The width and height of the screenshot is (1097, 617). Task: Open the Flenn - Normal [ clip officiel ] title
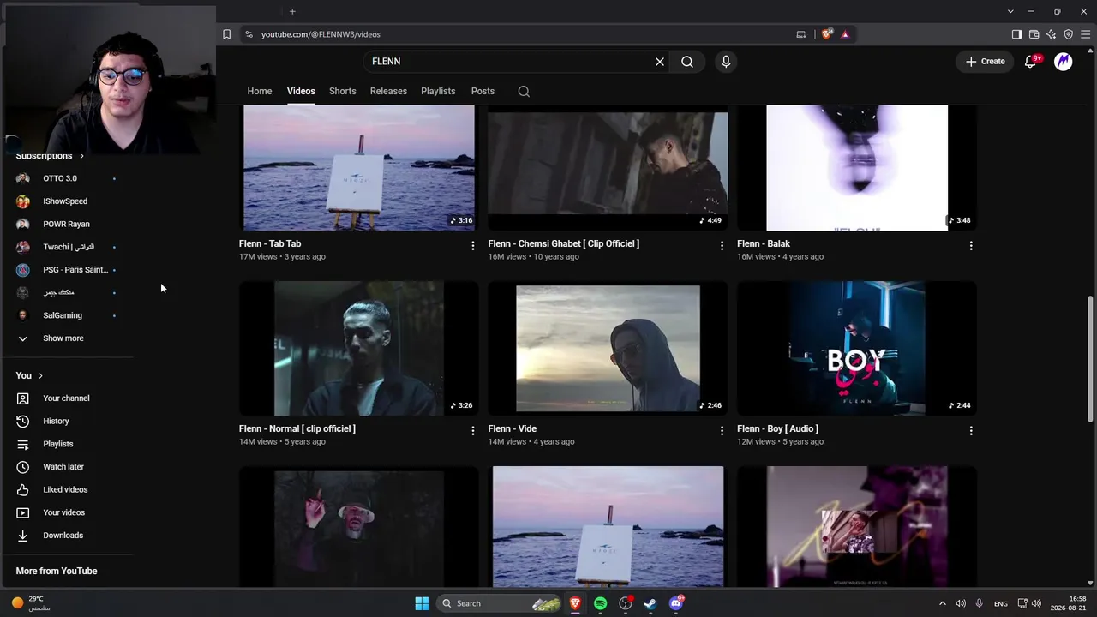click(297, 429)
